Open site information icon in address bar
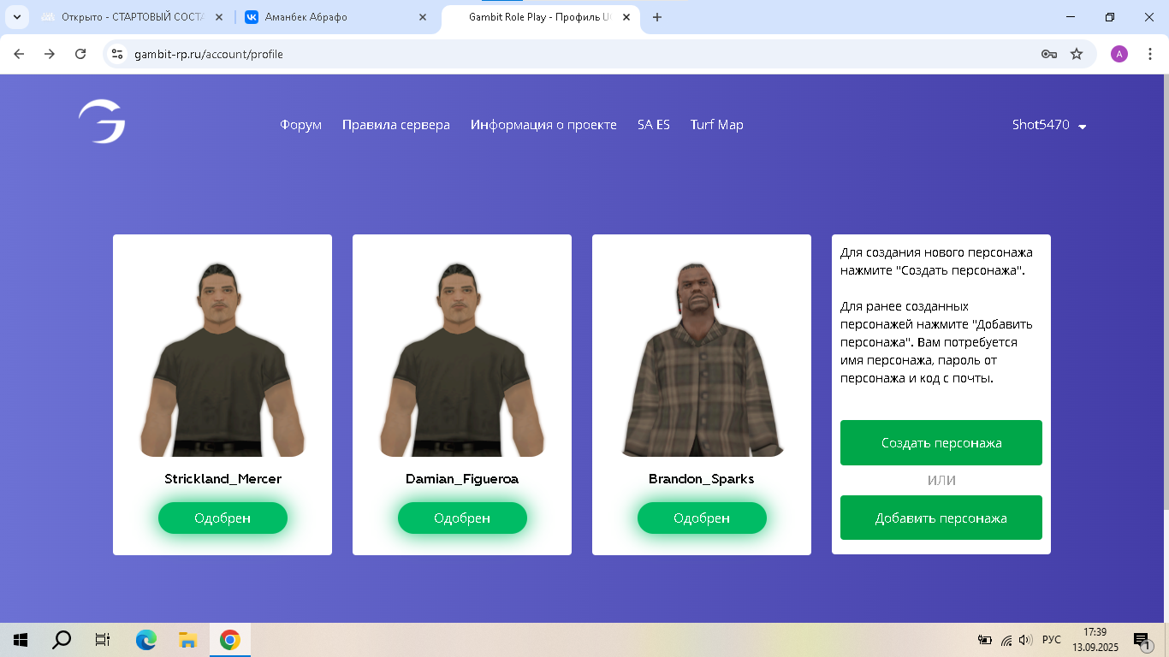The width and height of the screenshot is (1169, 657). click(x=118, y=54)
